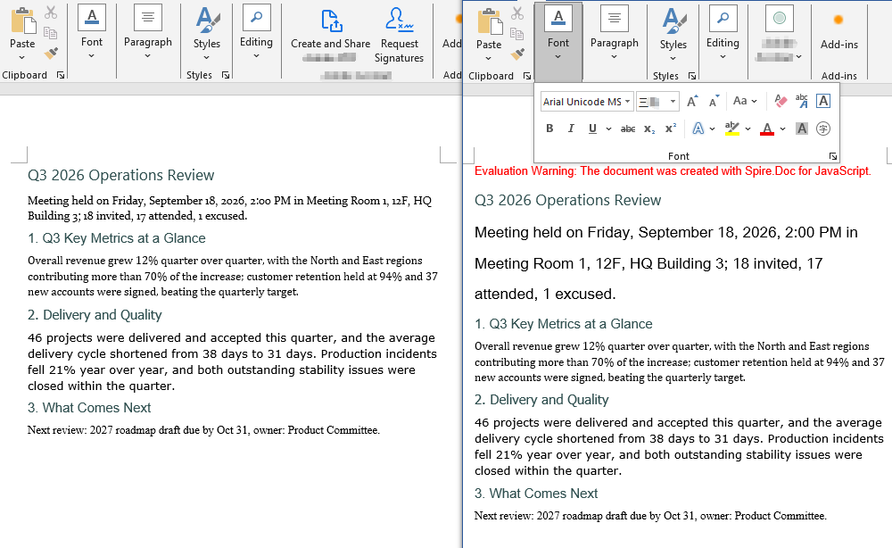Toggle Underline formatting

(x=592, y=129)
